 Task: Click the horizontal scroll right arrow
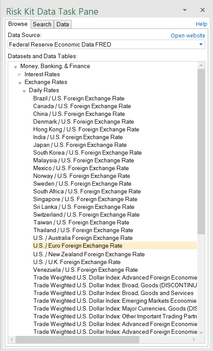point(194,339)
